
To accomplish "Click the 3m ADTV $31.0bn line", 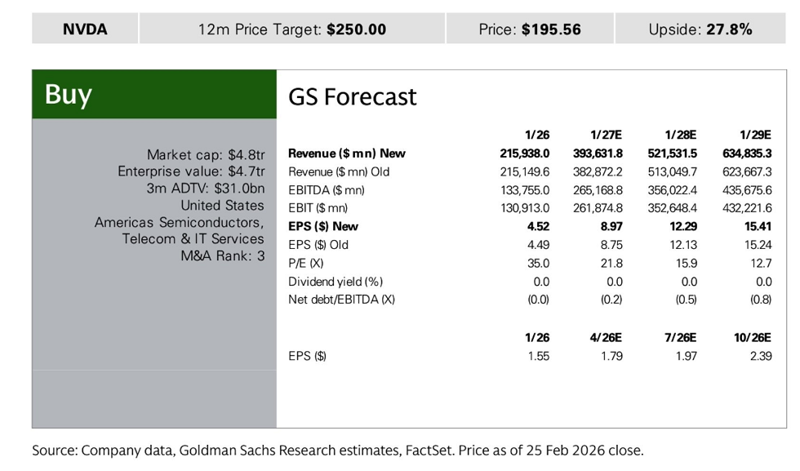I will tap(206, 189).
